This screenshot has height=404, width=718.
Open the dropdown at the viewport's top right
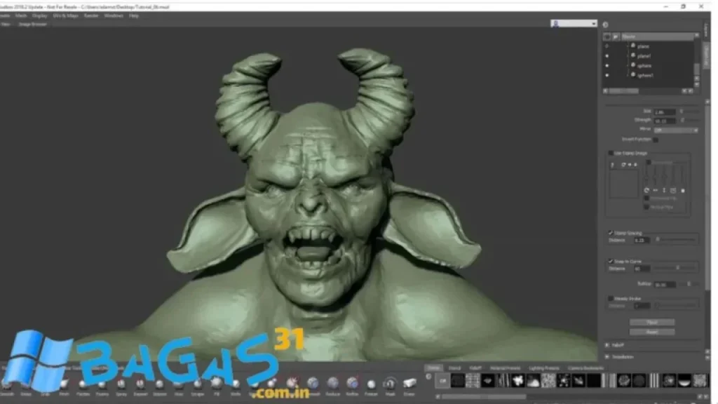[x=574, y=23]
